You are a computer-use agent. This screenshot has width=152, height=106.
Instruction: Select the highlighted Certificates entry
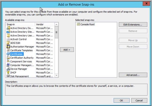coord(17,54)
